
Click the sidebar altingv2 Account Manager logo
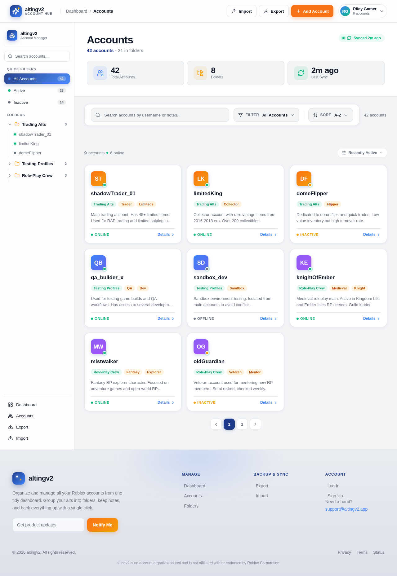(x=12, y=35)
